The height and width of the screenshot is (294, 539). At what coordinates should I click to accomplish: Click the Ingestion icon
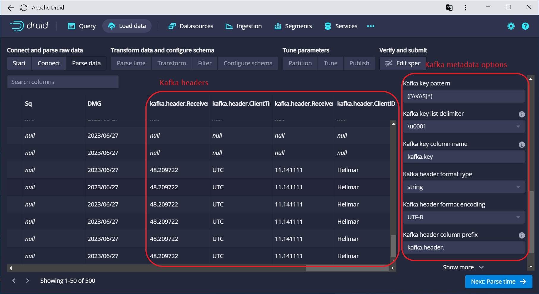coord(229,26)
